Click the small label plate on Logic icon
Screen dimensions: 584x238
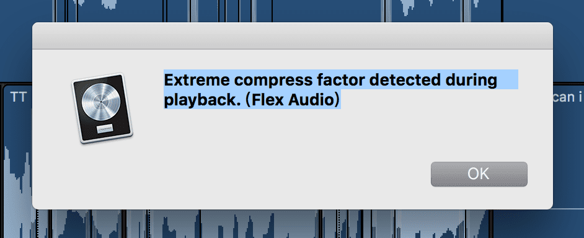(x=105, y=130)
